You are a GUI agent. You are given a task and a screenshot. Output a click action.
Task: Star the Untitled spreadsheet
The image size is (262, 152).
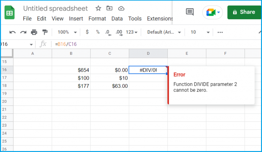tap(98, 8)
